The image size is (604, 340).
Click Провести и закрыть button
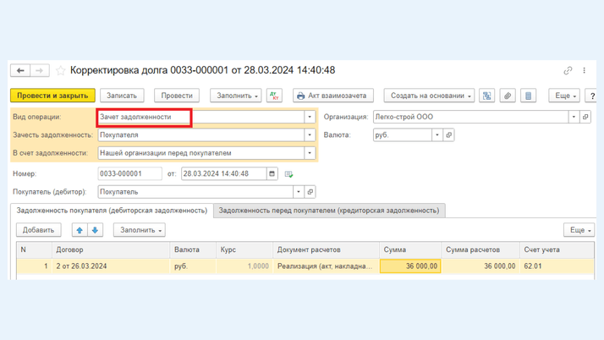52,96
